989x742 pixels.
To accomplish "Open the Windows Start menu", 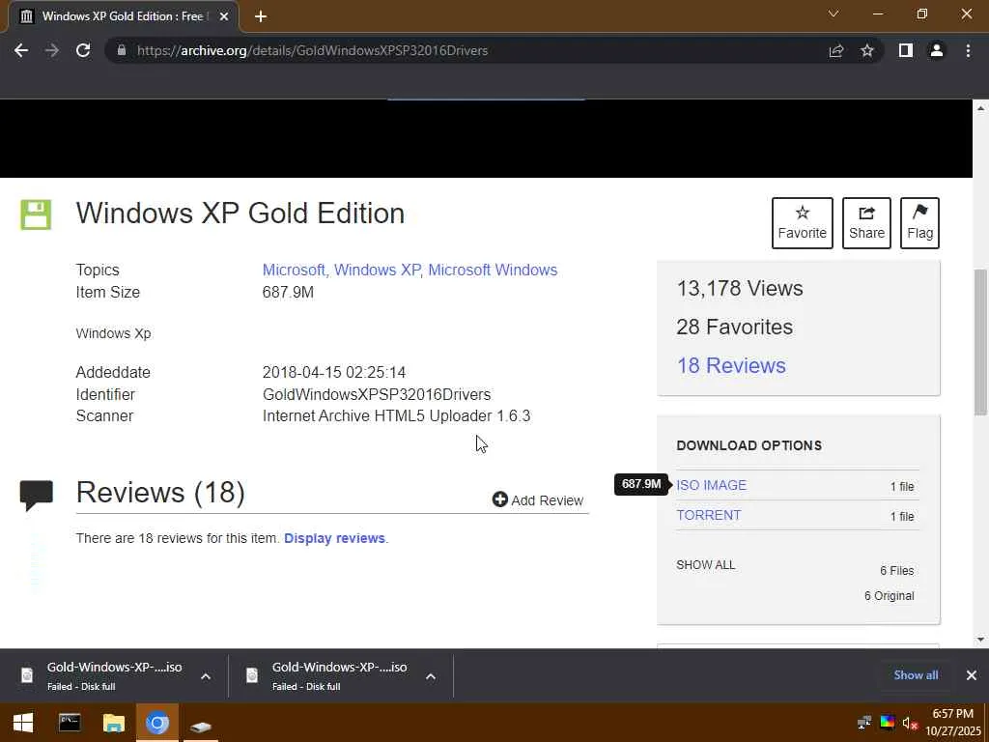I will pyautogui.click(x=23, y=723).
